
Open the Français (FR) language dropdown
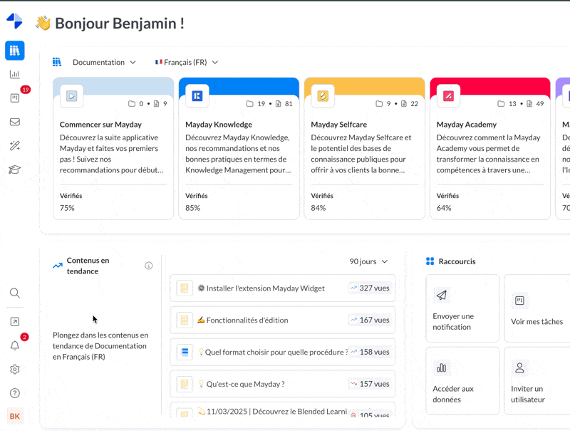pyautogui.click(x=187, y=63)
